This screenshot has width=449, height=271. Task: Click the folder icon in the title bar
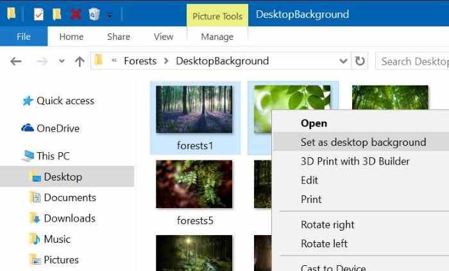click(11, 13)
